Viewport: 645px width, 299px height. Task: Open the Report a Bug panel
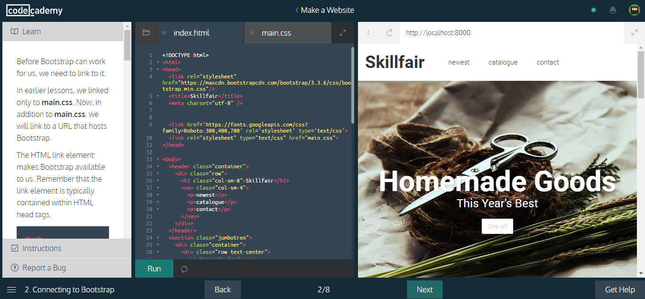coord(67,268)
